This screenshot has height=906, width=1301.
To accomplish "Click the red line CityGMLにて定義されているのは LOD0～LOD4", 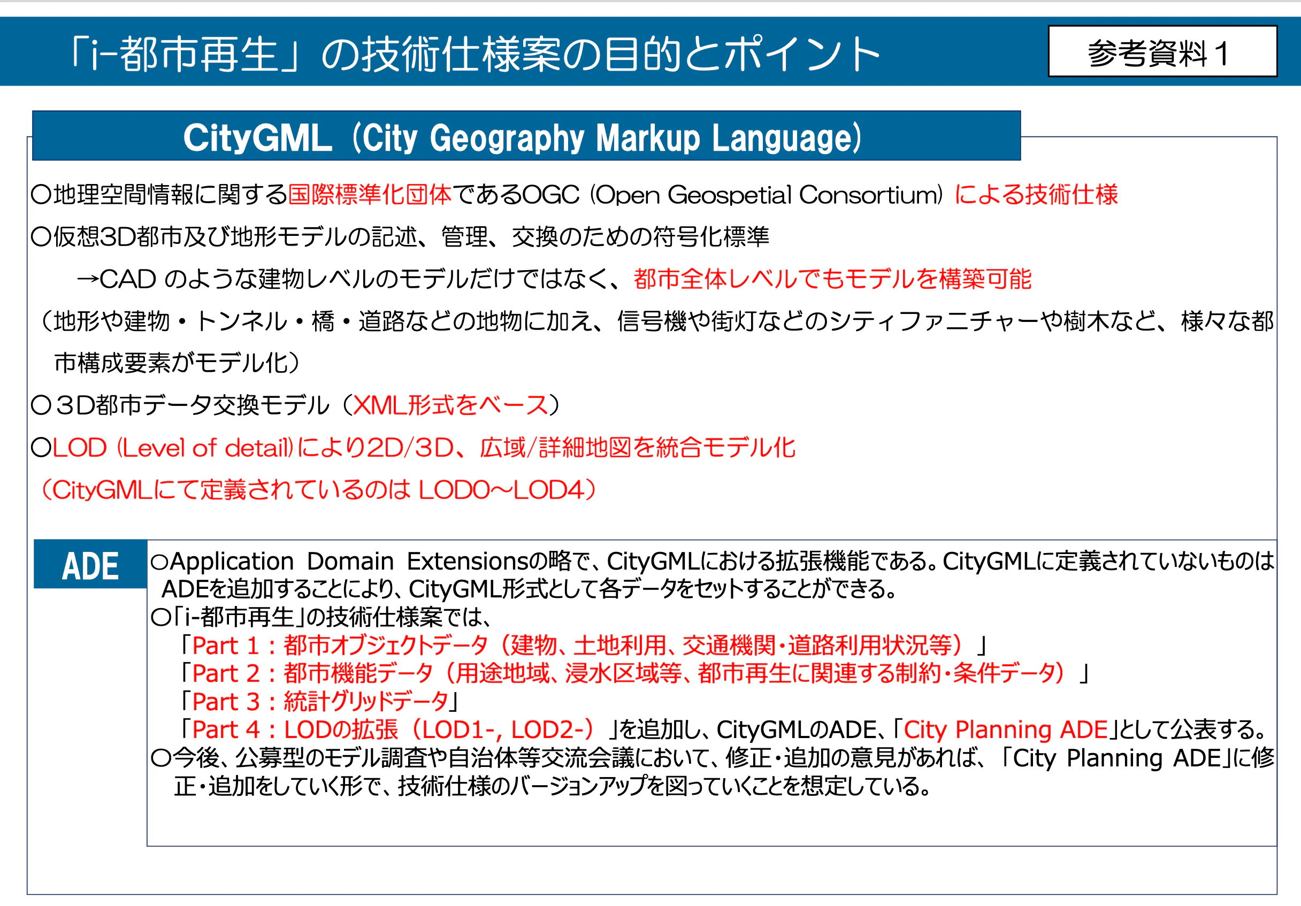I will pyautogui.click(x=319, y=490).
